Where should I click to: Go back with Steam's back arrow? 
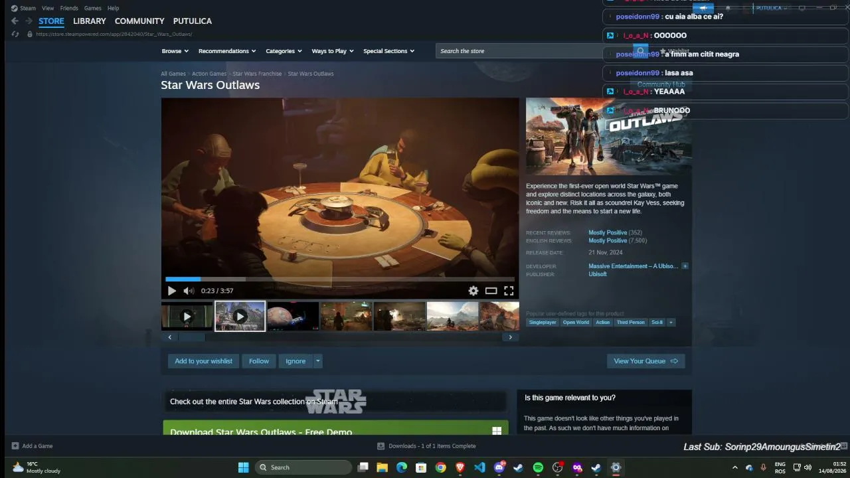(15, 21)
